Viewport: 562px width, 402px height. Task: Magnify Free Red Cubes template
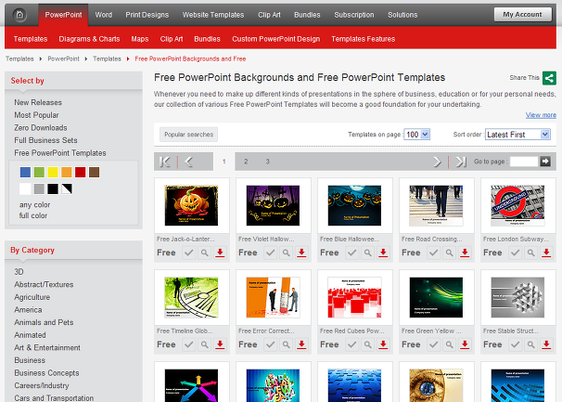[x=367, y=344]
